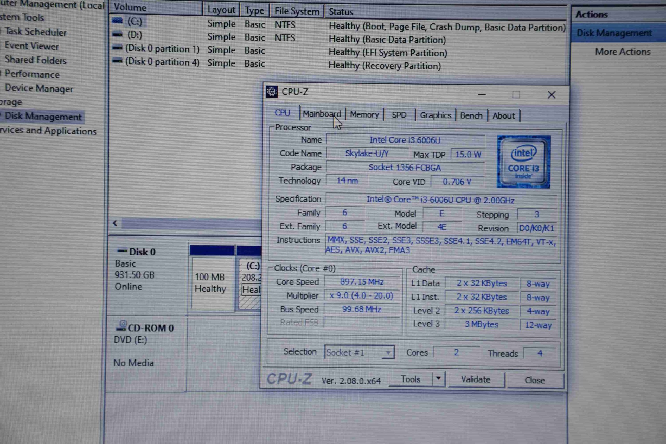The image size is (666, 444).
Task: Open the Bench tab in CPU-Z
Action: [471, 115]
